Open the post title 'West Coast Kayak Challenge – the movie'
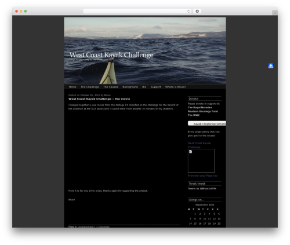The height and width of the screenshot is (245, 290). coord(99,99)
